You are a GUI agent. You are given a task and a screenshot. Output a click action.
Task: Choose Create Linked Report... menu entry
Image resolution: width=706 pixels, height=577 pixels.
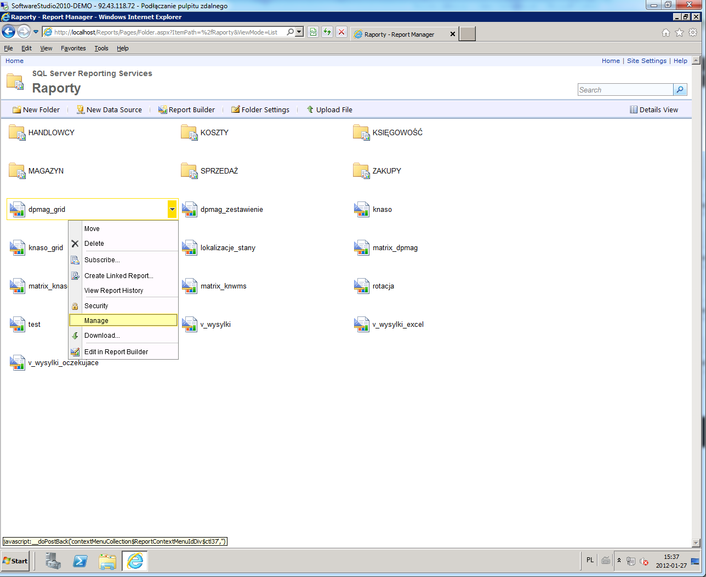pos(123,276)
